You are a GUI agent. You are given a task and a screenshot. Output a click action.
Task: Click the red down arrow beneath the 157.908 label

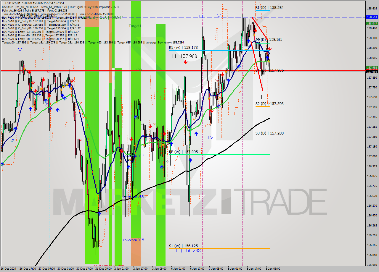click(186, 62)
